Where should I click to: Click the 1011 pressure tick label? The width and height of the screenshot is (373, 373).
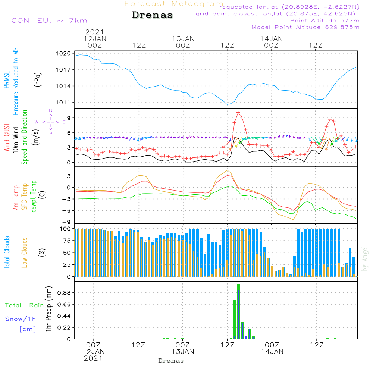(63, 103)
